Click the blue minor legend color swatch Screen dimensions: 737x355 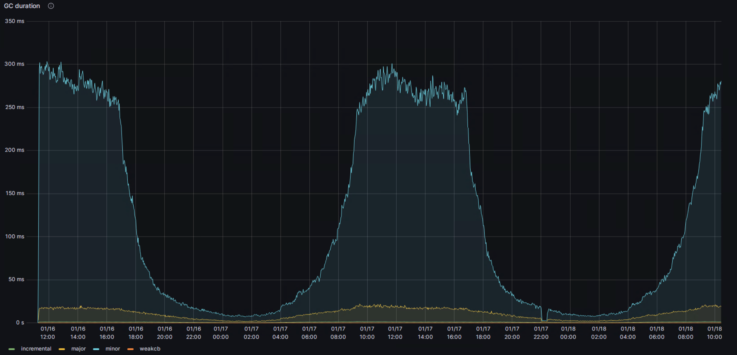click(x=96, y=349)
